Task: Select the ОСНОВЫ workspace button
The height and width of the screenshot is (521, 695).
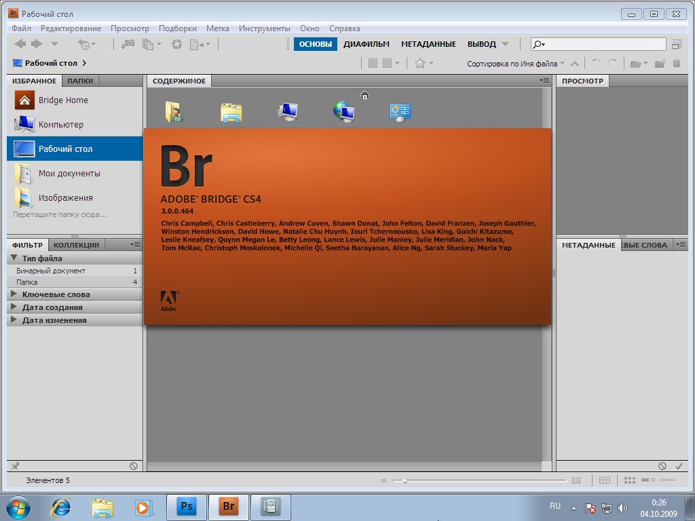Action: point(316,44)
